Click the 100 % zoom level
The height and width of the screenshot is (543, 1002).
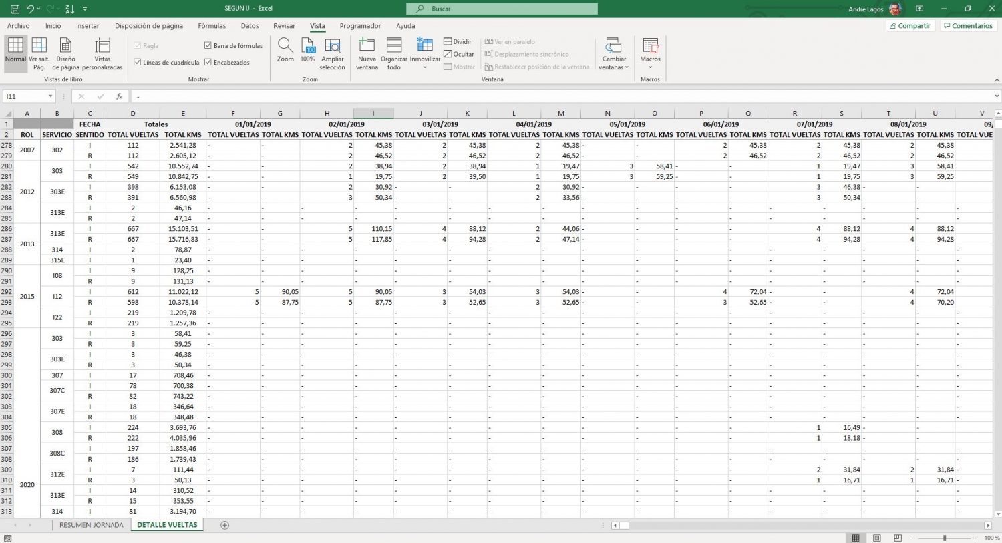pyautogui.click(x=991, y=538)
